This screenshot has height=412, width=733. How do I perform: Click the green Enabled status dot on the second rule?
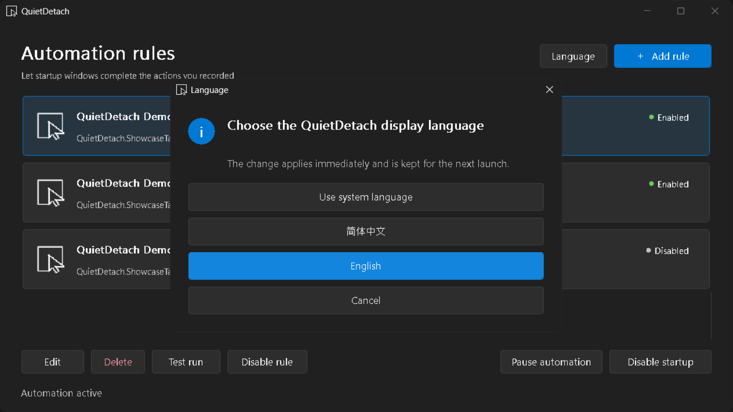pos(651,184)
